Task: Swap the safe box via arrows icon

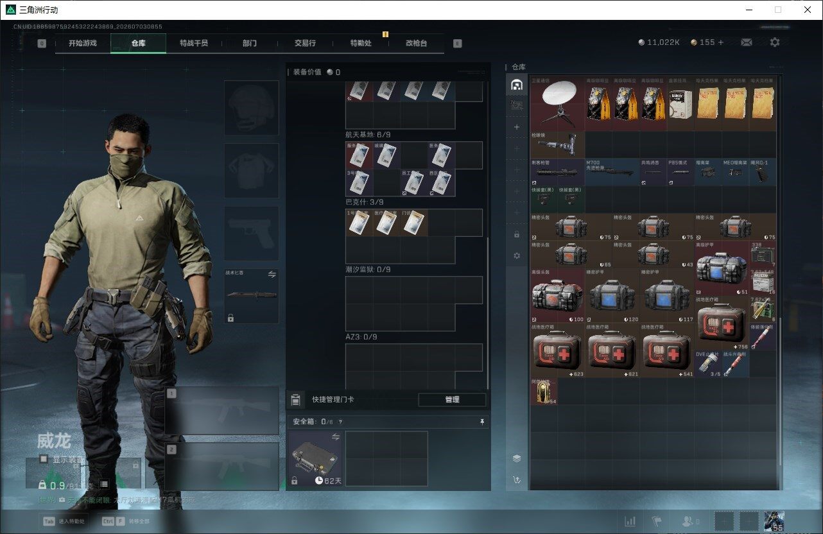Action: (x=334, y=437)
